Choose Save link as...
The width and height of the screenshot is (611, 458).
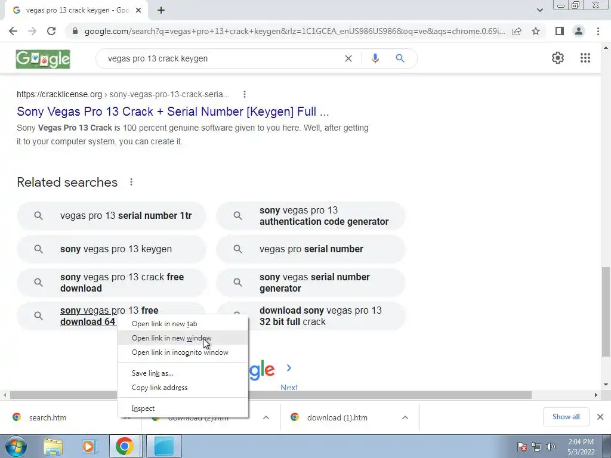pos(183,373)
